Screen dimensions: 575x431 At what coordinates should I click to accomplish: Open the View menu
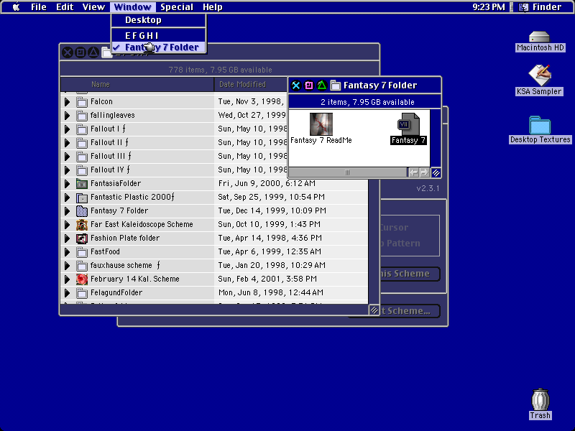[93, 7]
